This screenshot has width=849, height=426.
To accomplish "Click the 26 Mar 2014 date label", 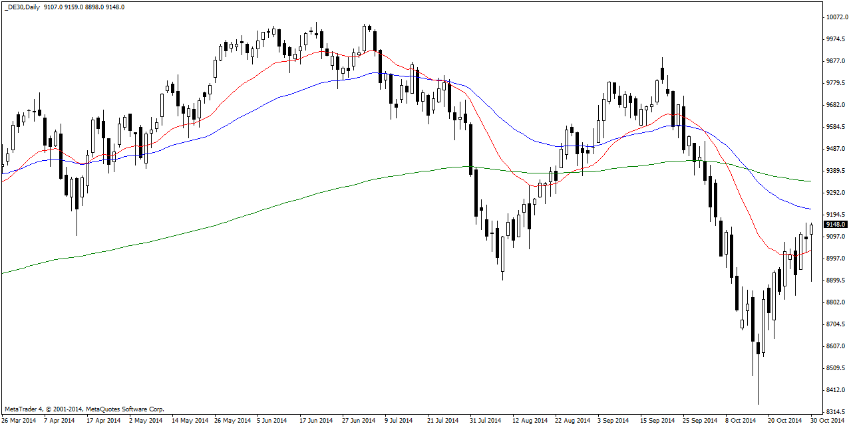I will tap(20, 421).
